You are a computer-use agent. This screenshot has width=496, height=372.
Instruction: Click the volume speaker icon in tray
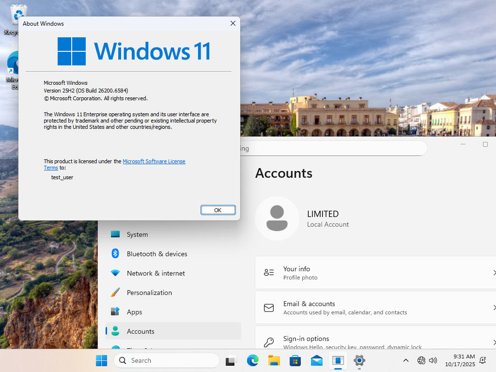[433, 360]
